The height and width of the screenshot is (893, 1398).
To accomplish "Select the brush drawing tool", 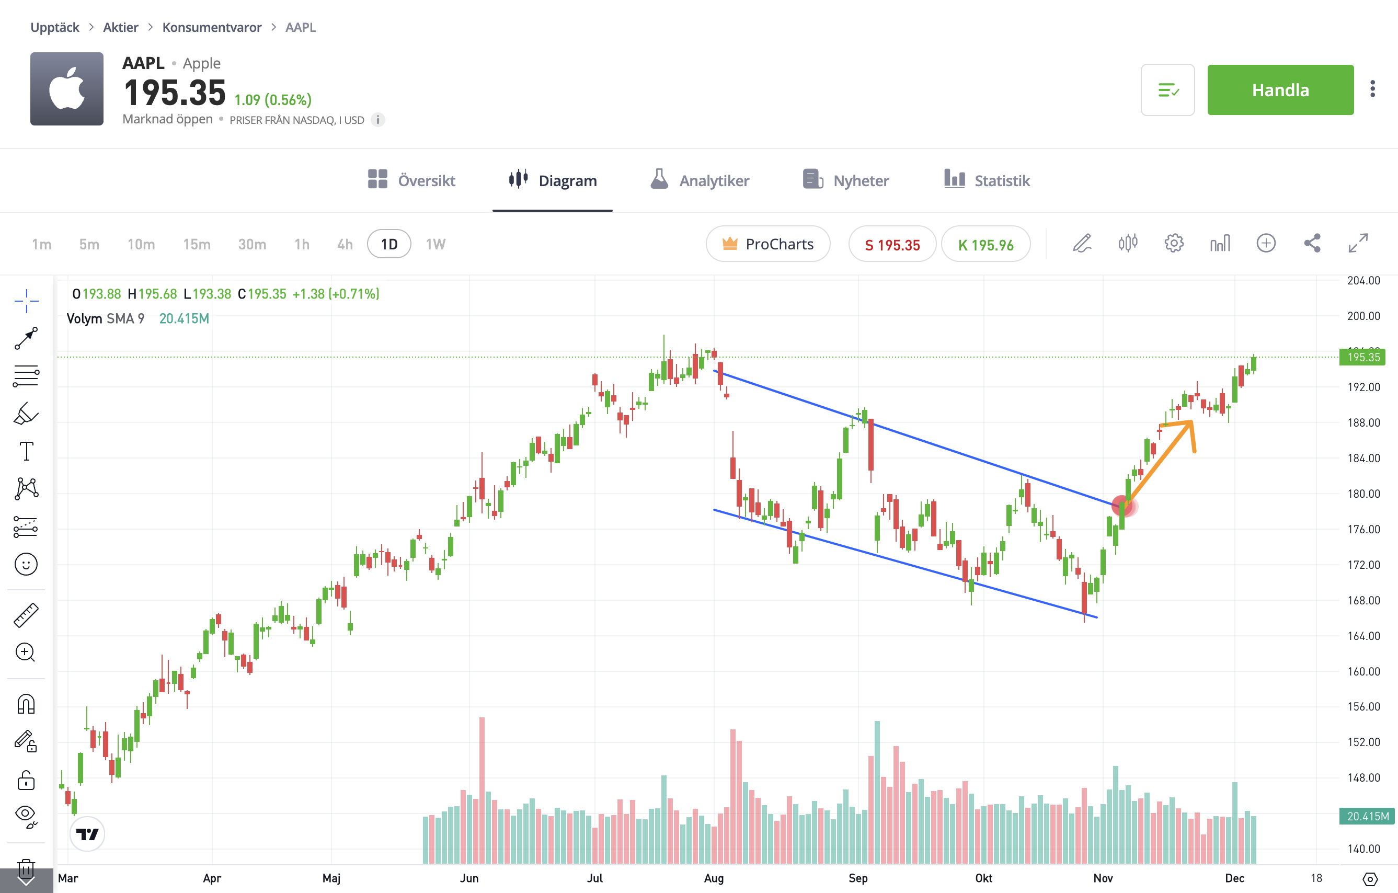I will (26, 414).
